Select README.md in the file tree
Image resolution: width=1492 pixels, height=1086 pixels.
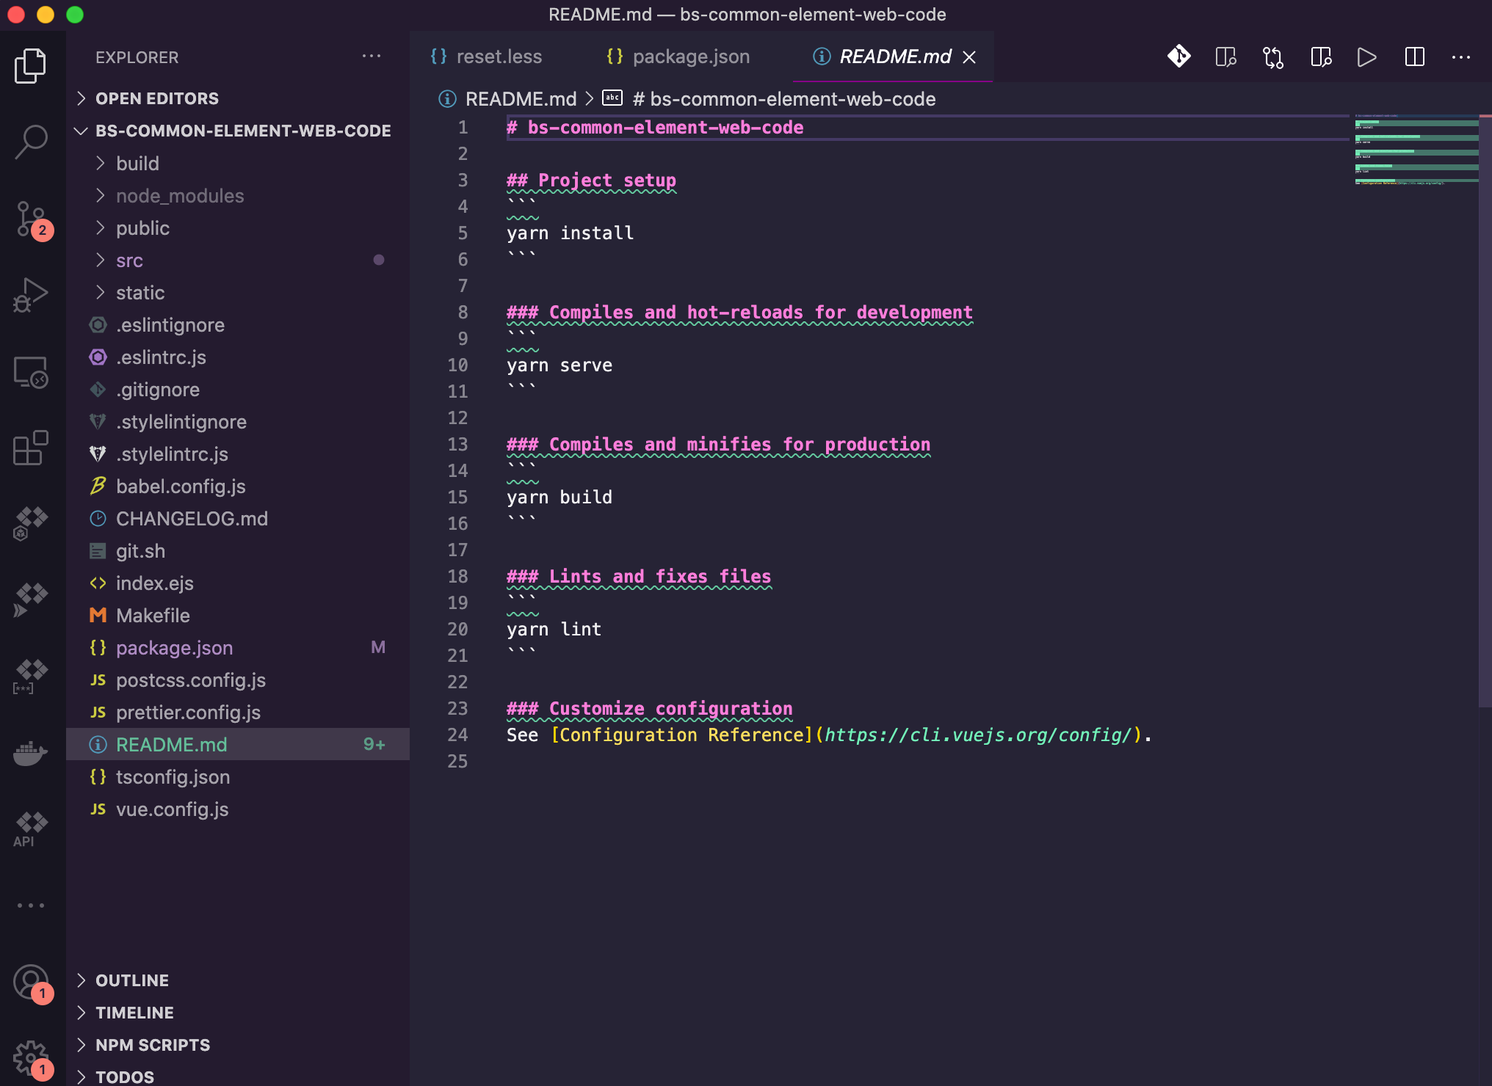(238, 744)
